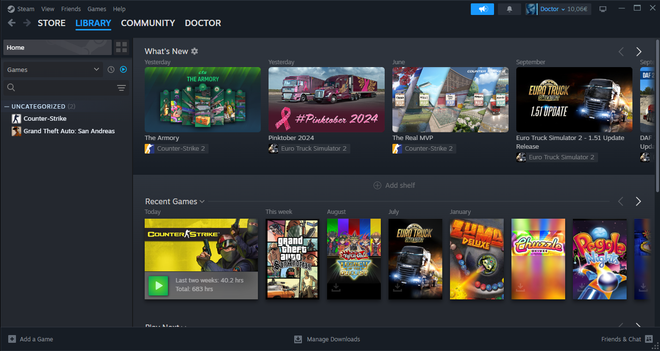Screen dimensions: 660x351
Task: Expand the Recent Games shelf dropdown
Action: [x=202, y=201]
